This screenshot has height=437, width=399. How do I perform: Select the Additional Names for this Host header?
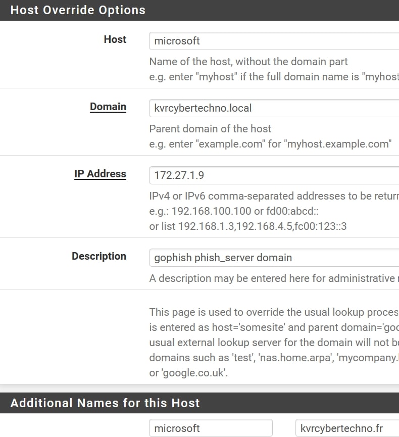105,403
